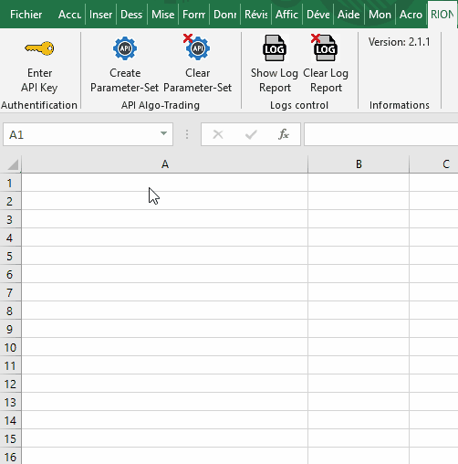This screenshot has width=458, height=464.
Task: Switch to the Formules tab
Action: (193, 15)
